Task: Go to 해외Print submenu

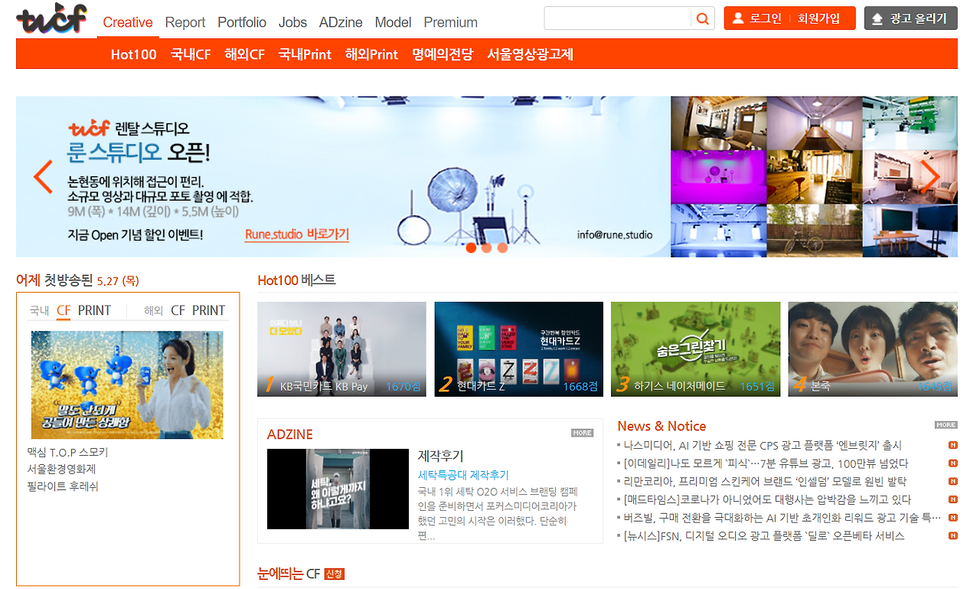Action: pos(372,54)
